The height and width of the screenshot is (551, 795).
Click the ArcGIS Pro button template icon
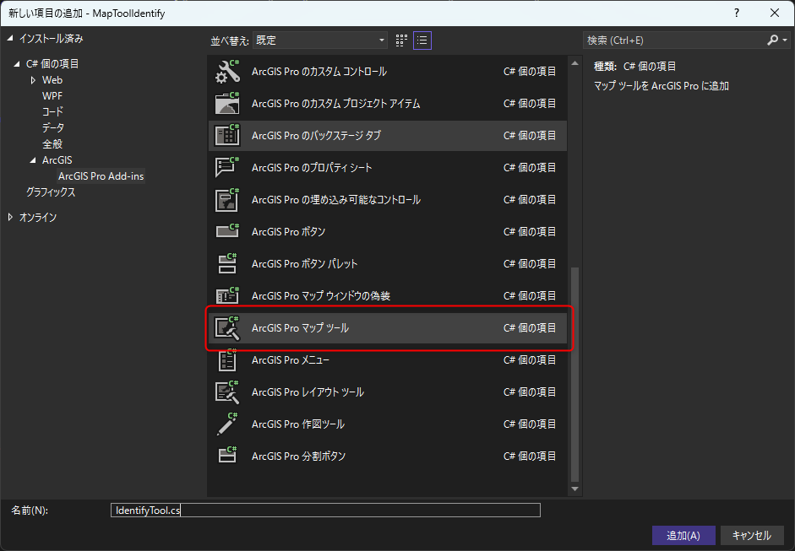click(227, 231)
